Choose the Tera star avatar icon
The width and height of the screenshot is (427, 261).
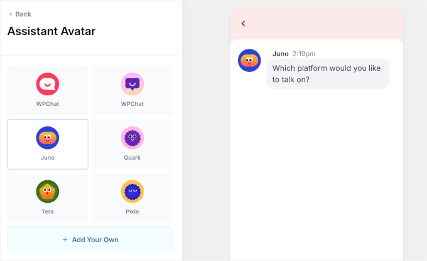48,192
